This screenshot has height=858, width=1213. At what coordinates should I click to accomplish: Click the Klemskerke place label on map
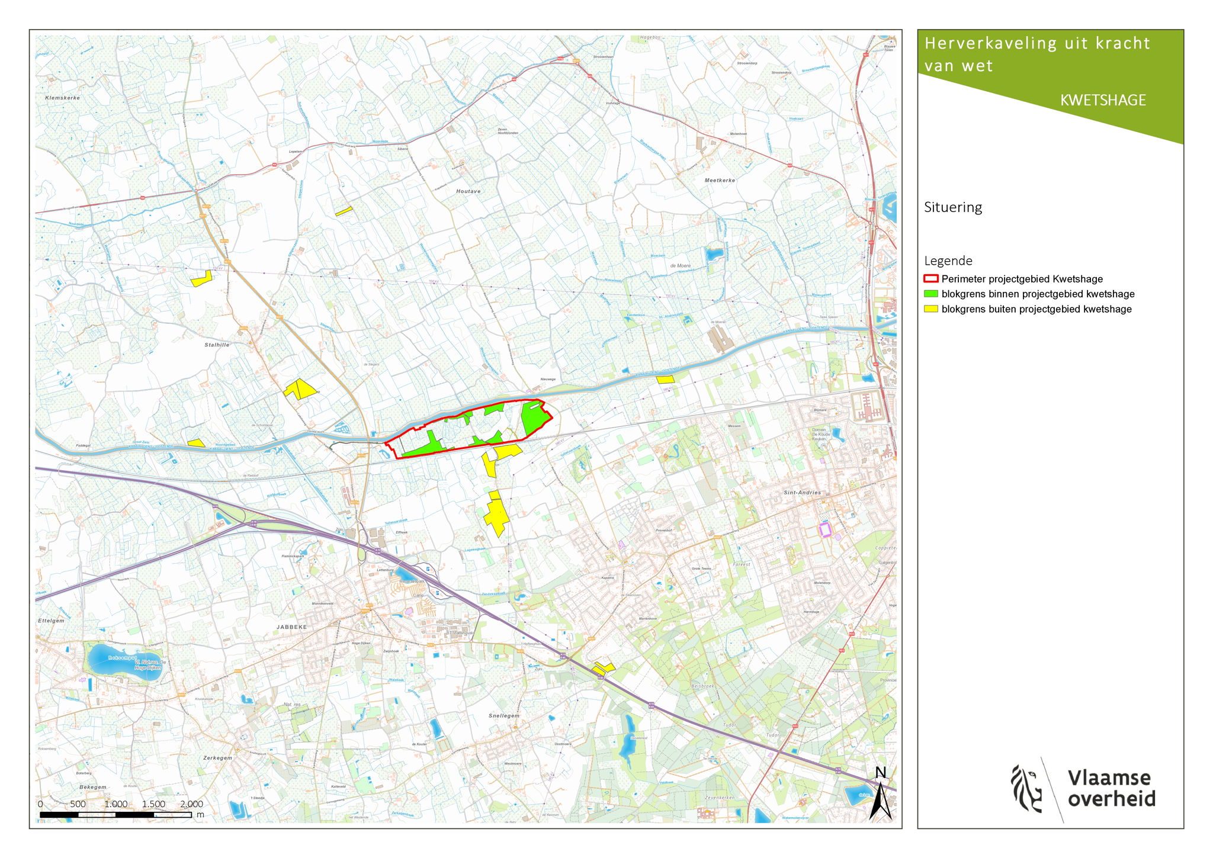pos(62,98)
